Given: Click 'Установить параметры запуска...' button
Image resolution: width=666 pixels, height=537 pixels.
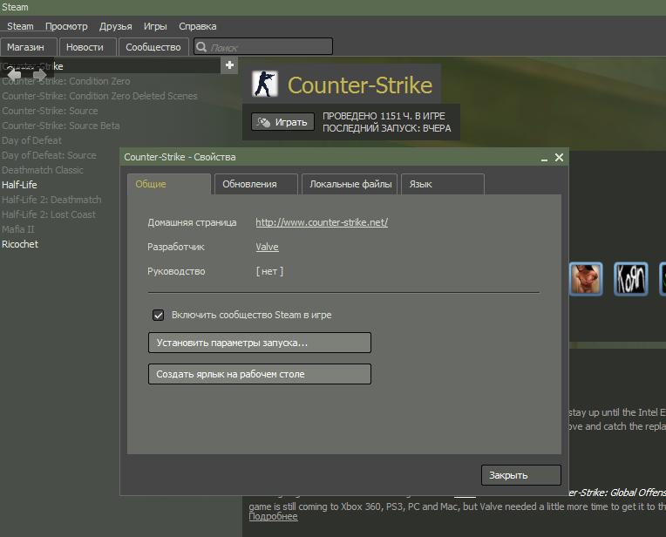Looking at the screenshot, I should pyautogui.click(x=260, y=343).
